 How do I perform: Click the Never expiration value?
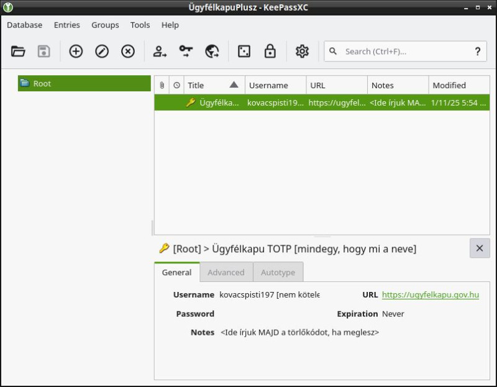click(393, 314)
